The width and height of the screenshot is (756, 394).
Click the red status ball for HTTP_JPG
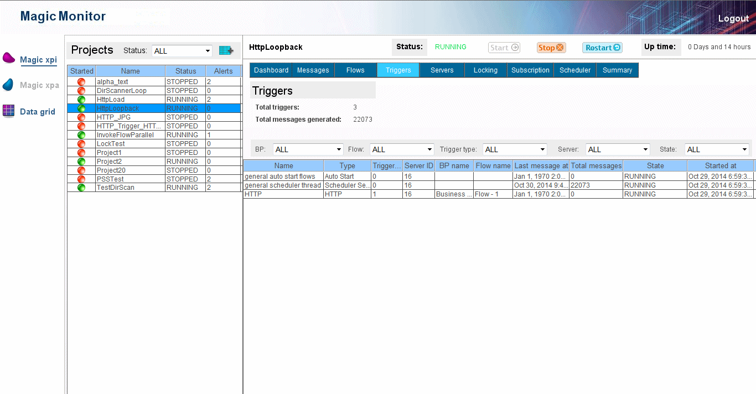(81, 117)
